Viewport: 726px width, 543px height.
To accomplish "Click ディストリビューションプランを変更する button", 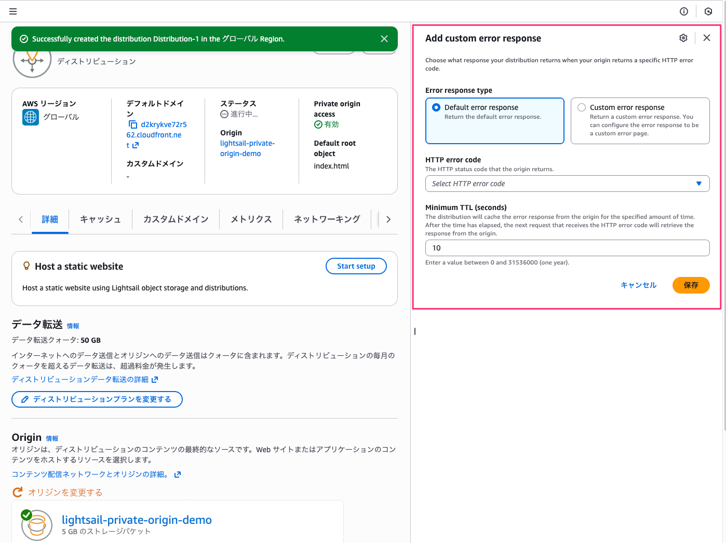I will pos(97,399).
